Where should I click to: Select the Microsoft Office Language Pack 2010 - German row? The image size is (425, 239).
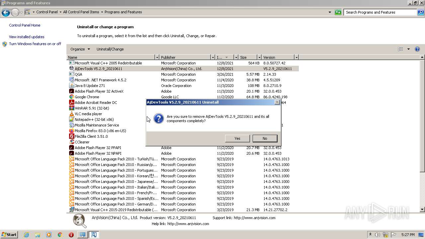pyautogui.click(x=183, y=204)
